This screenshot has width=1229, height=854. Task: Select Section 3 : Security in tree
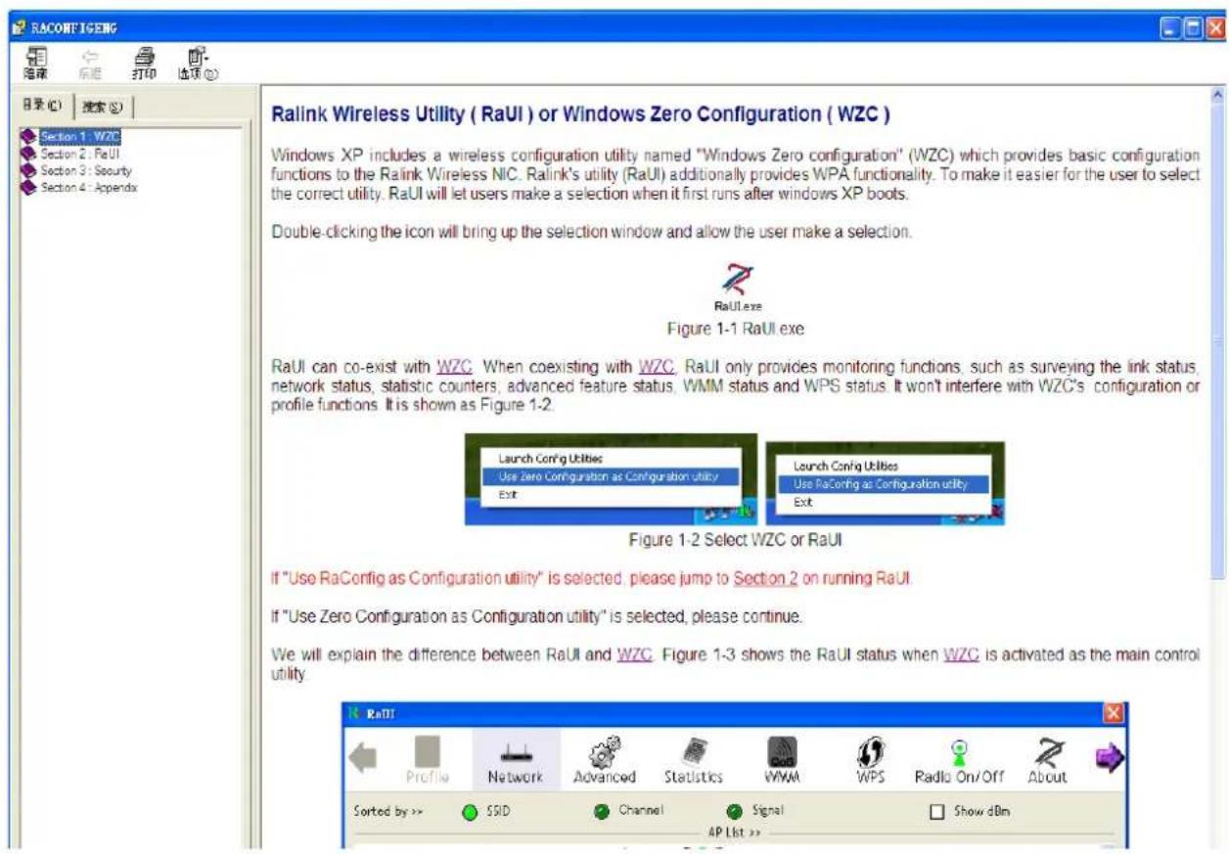[86, 170]
